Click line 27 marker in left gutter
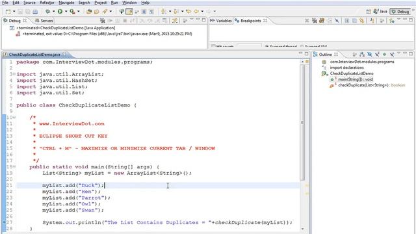Screen dimensions: 416x234 (5, 222)
